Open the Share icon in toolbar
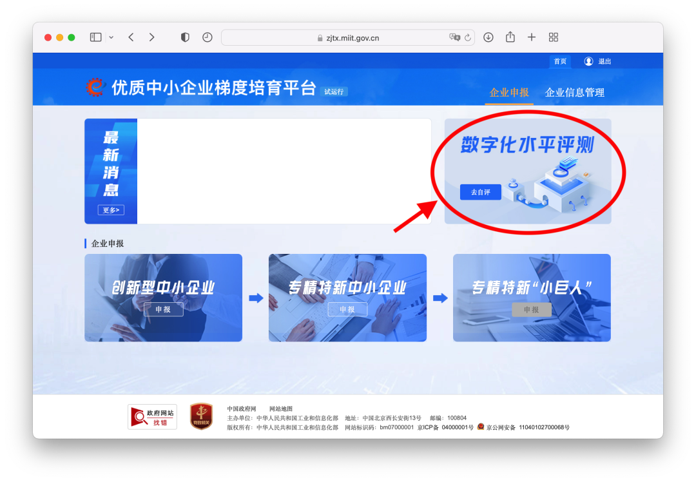This screenshot has width=696, height=482. click(x=510, y=37)
